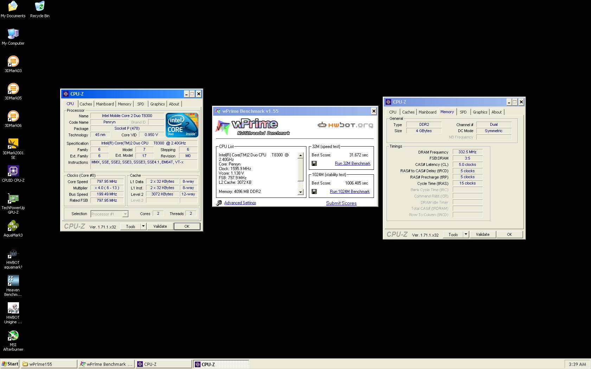Open the Processor #1 selection combo box
The height and width of the screenshot is (369, 591).
pyautogui.click(x=109, y=214)
